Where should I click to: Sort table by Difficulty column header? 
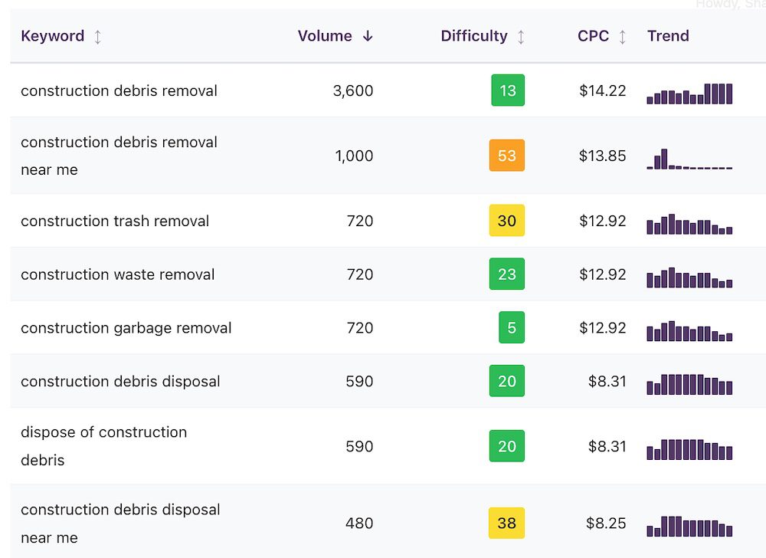473,36
